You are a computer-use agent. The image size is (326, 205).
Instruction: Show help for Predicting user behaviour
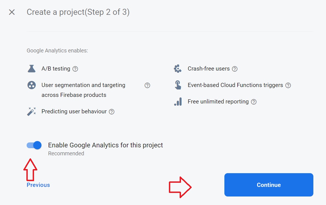tap(112, 112)
